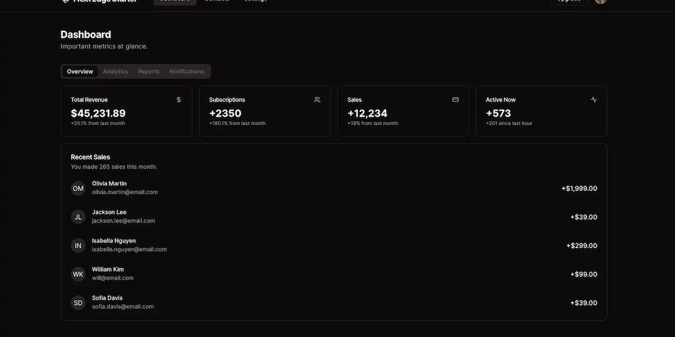Click the +$1,999.00 amount

(x=579, y=188)
